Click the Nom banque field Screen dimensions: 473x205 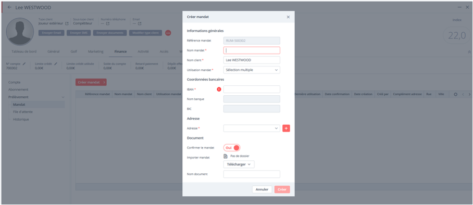pos(252,99)
